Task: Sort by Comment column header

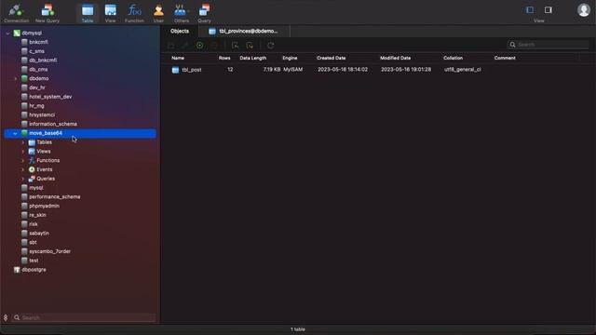Action: click(505, 58)
